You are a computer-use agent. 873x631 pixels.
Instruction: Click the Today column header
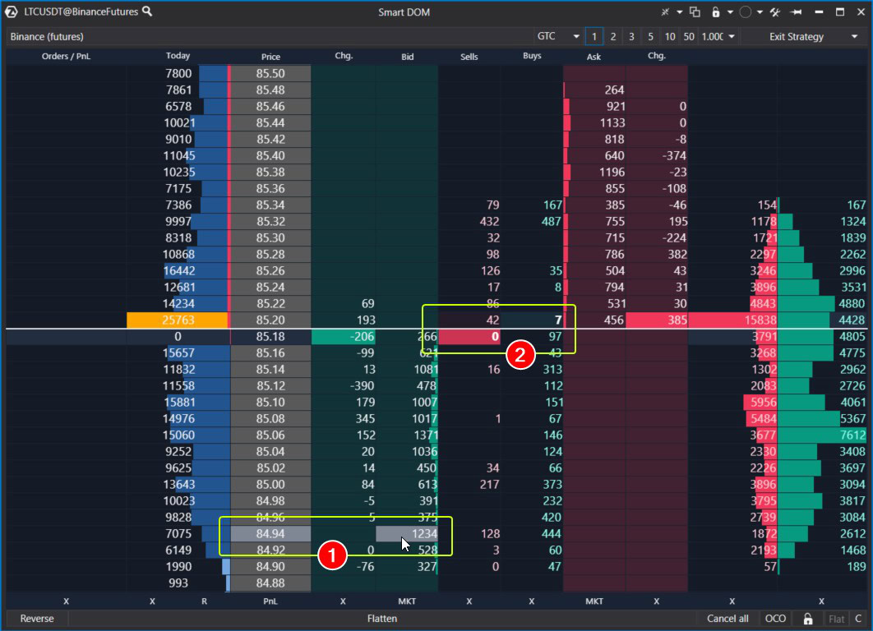178,57
